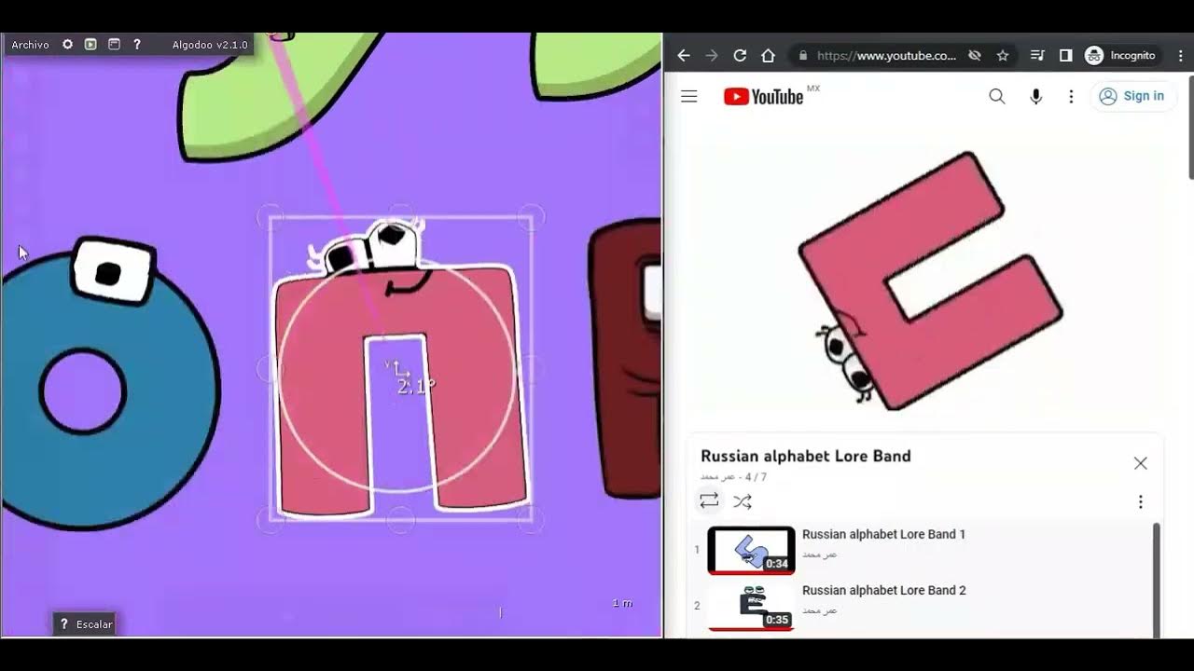Play Russian alphabet Lore Band 1 thumbnail
The image size is (1194, 671).
coord(751,550)
